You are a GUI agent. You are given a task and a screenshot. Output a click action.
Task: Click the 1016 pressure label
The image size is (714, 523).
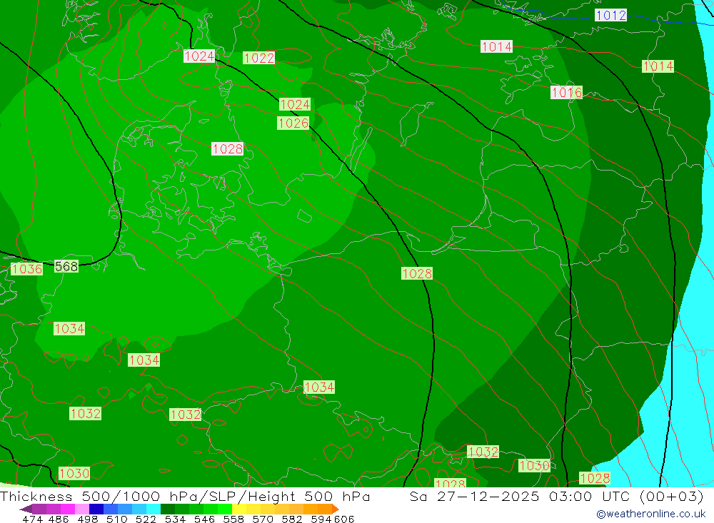coord(566,93)
